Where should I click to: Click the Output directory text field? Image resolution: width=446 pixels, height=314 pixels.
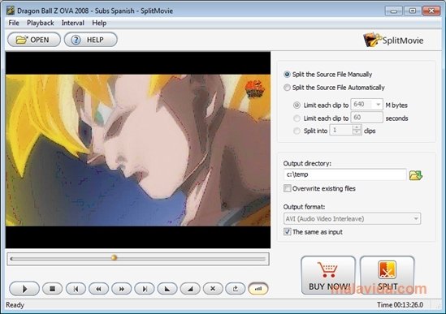344,174
